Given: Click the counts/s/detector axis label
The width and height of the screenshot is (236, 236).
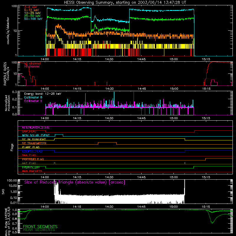Looking at the screenshot, I should click(x=8, y=31).
